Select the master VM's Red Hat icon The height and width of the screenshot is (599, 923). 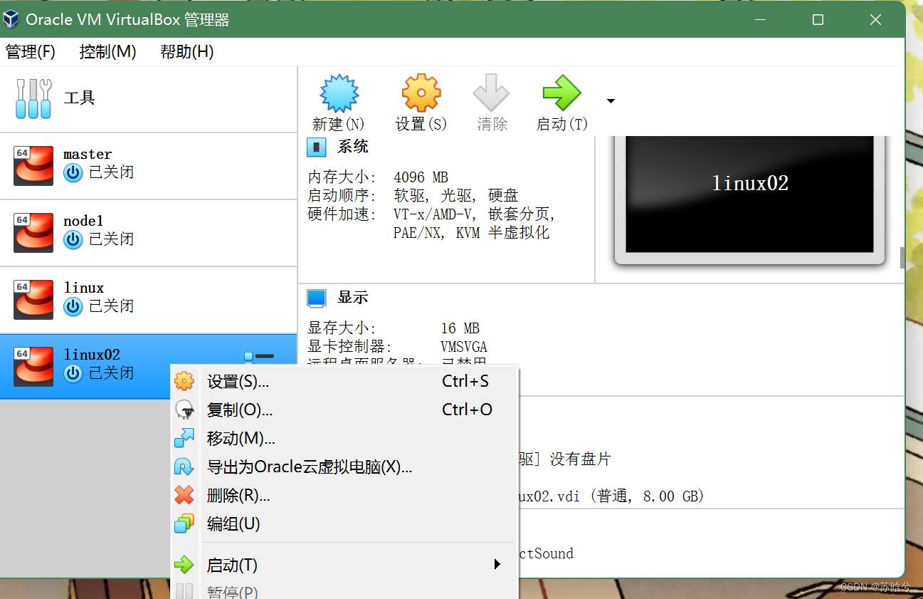pyautogui.click(x=33, y=165)
